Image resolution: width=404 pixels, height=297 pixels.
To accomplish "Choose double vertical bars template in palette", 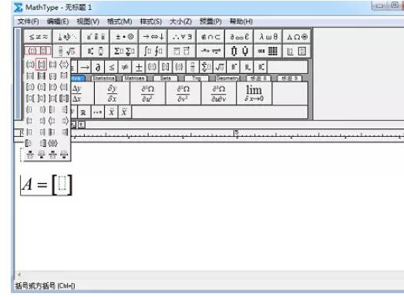I will [42, 76].
